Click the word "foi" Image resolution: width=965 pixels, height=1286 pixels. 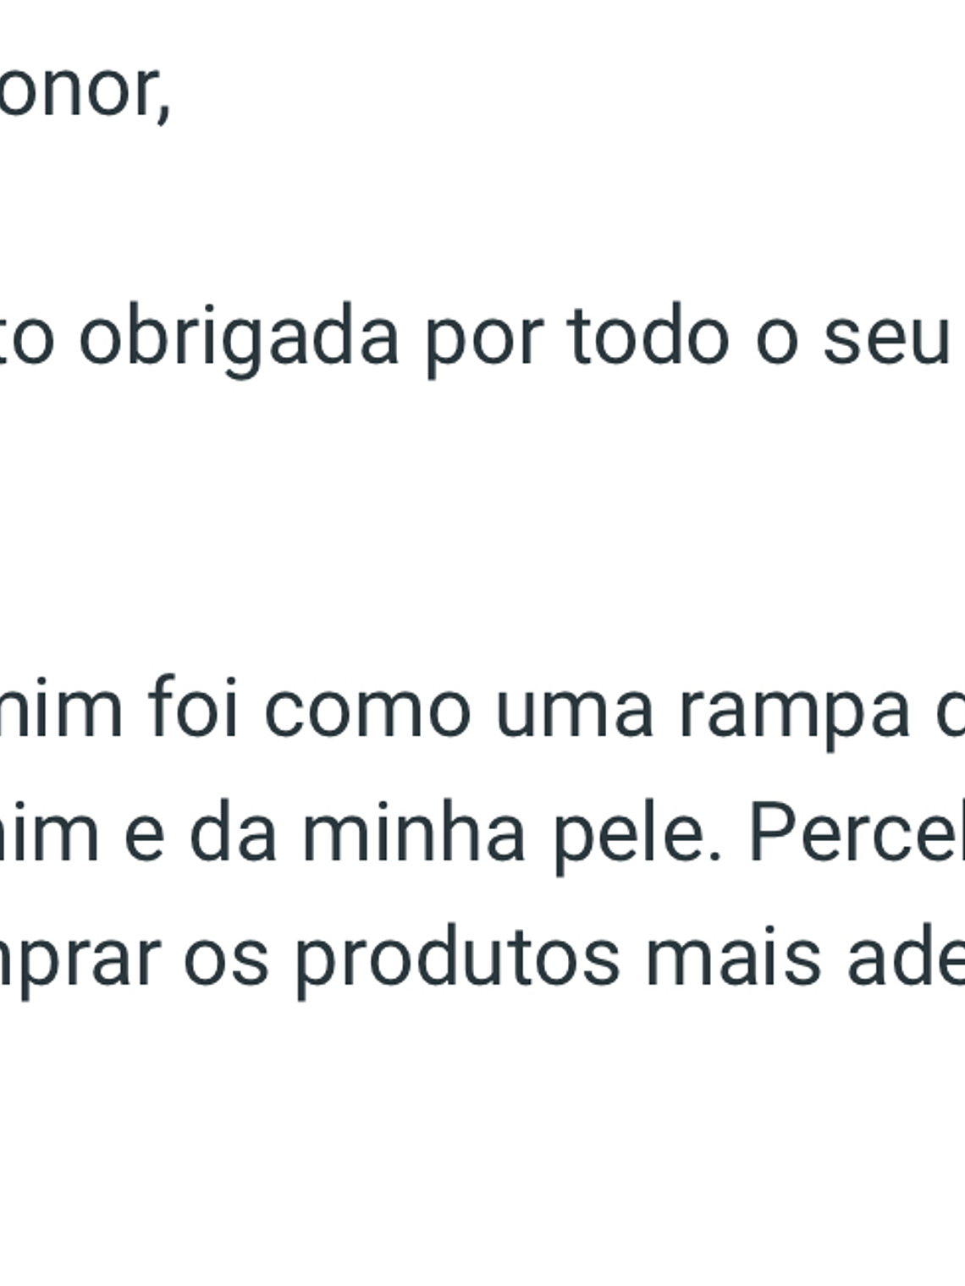(194, 709)
